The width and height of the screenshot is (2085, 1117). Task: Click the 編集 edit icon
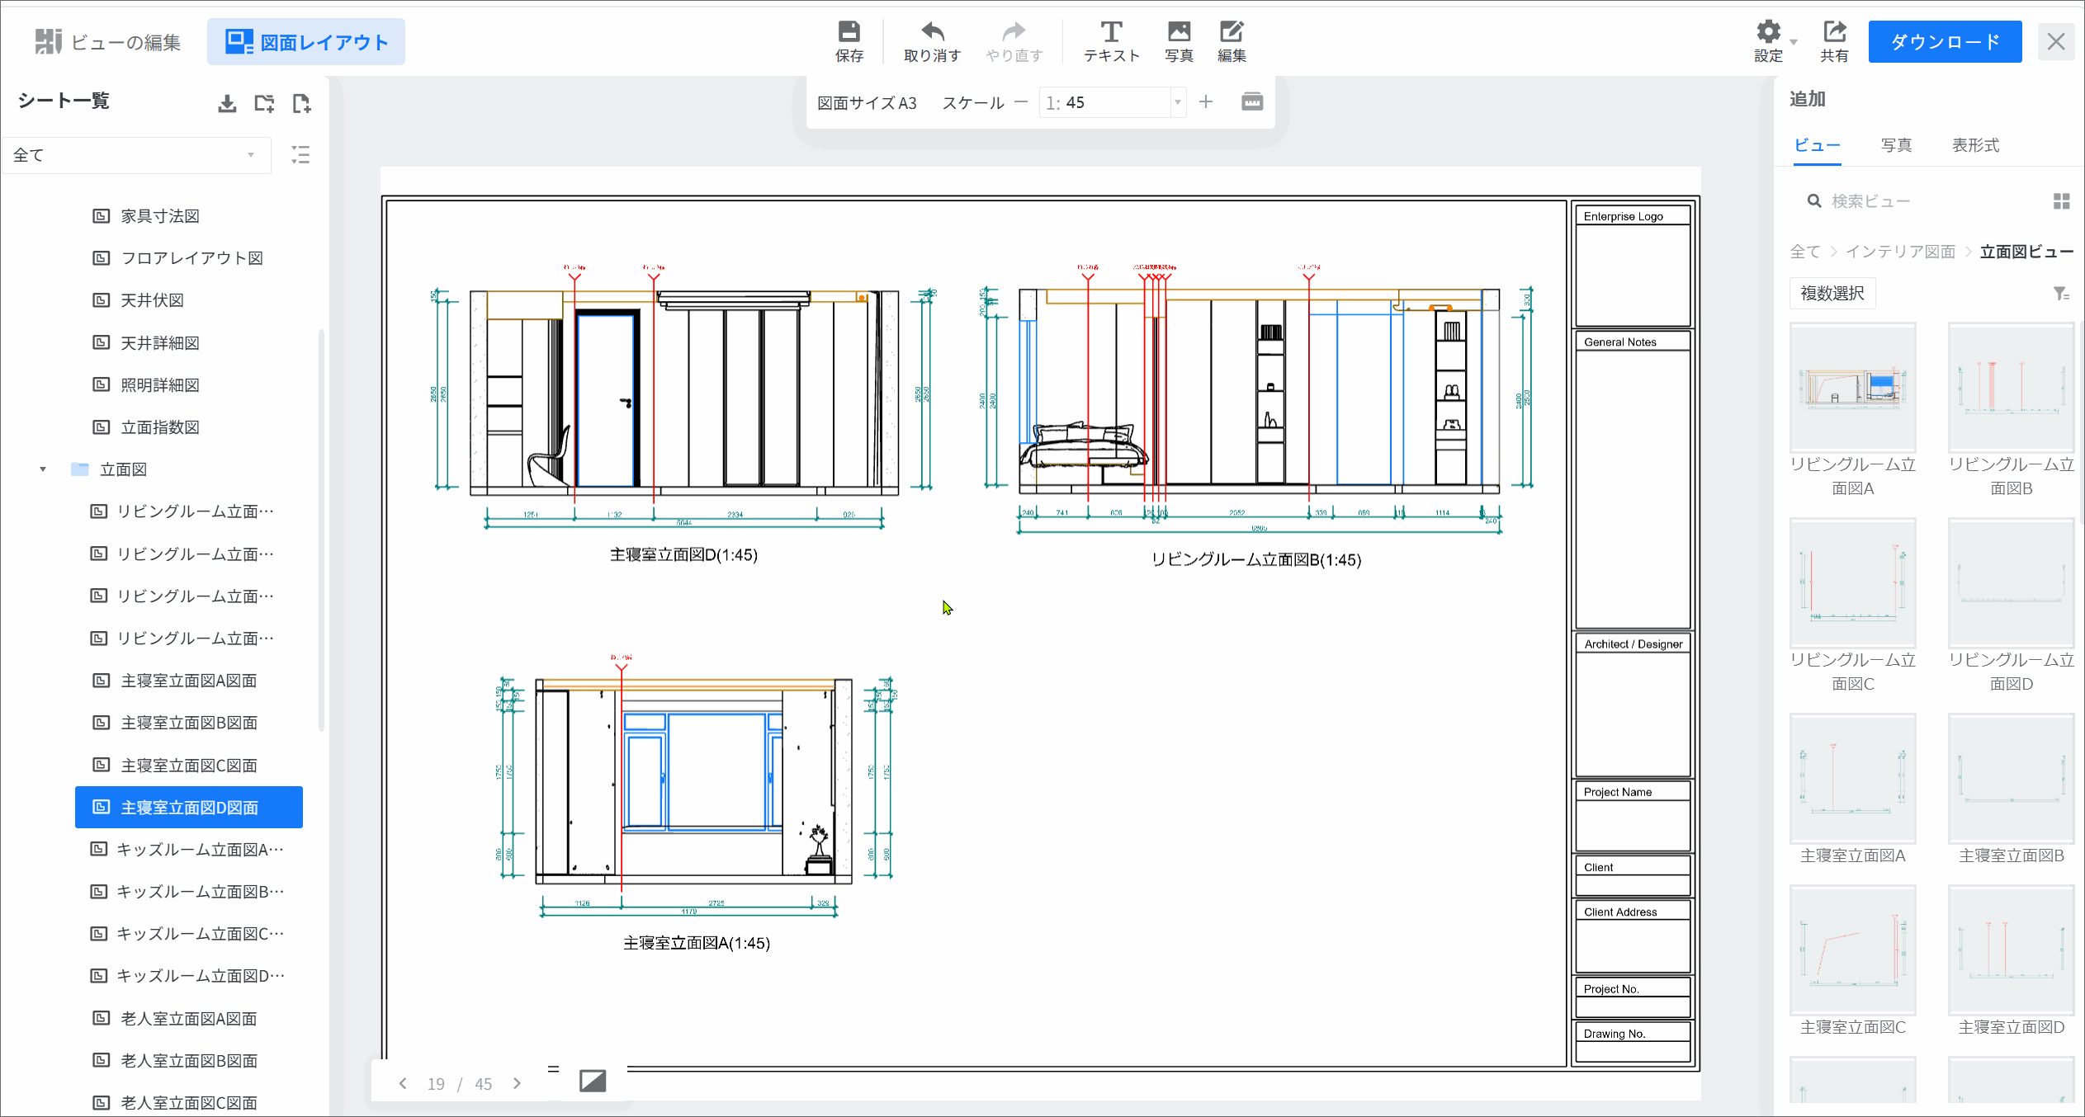coord(1232,41)
